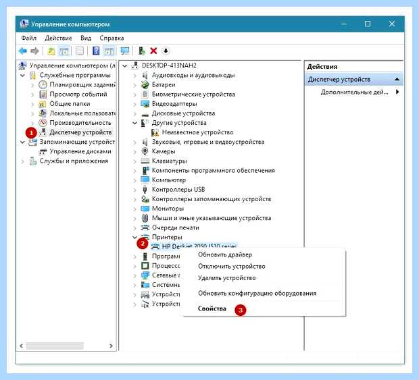Click the Computer category monitor icon
This screenshot has height=380, width=419.
click(145, 180)
